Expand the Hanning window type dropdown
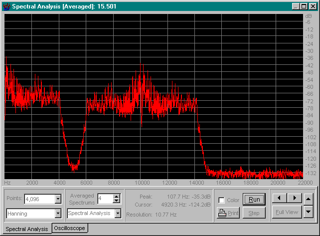 (58, 214)
